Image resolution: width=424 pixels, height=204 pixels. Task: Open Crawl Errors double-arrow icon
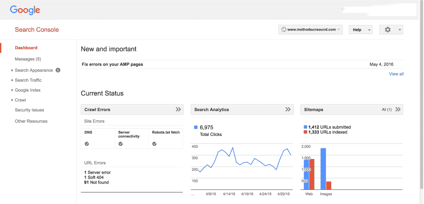(x=178, y=109)
